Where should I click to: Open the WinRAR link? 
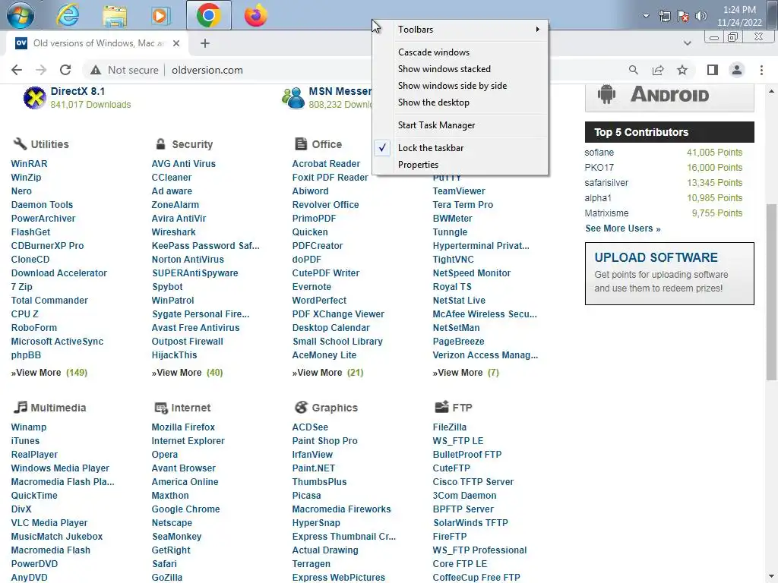click(30, 164)
